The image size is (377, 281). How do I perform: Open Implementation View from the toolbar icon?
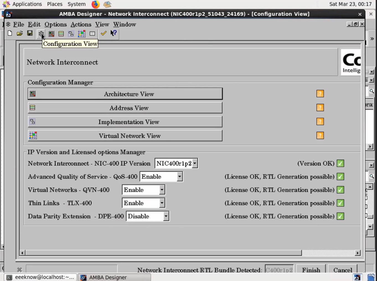pyautogui.click(x=71, y=34)
